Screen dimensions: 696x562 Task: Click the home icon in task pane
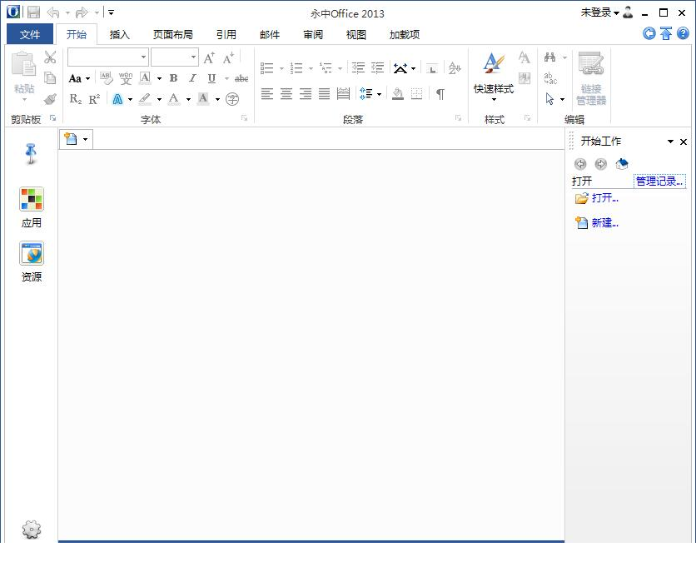(x=621, y=164)
